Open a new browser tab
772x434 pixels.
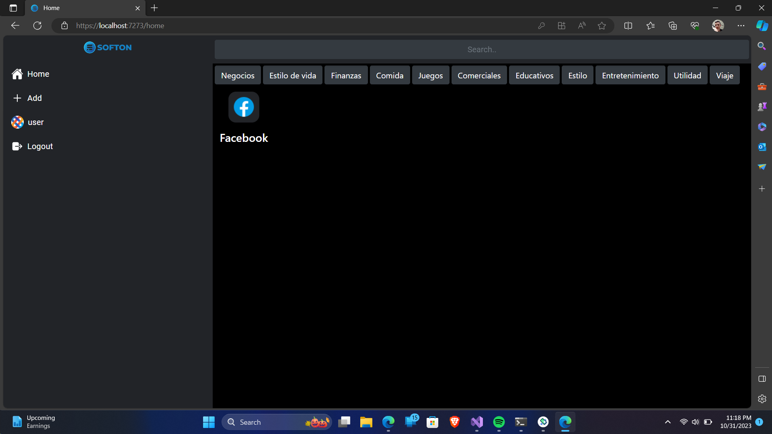[x=154, y=8]
